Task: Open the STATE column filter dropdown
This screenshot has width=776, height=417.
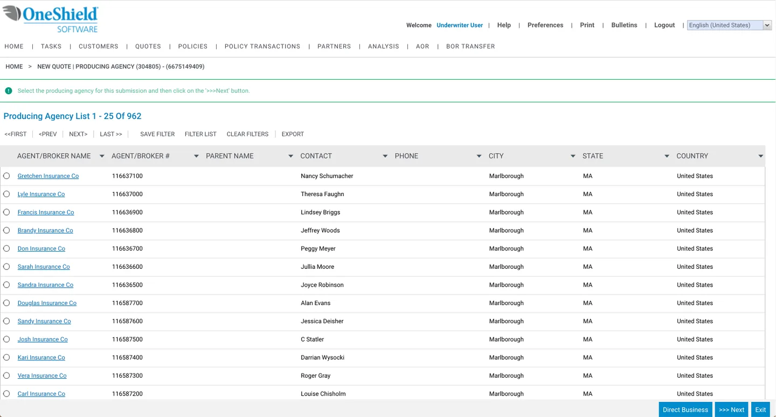Action: point(666,156)
